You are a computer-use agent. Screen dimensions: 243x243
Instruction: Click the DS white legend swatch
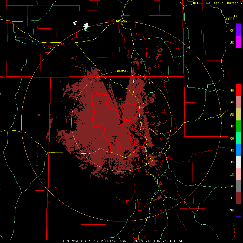tap(238, 162)
